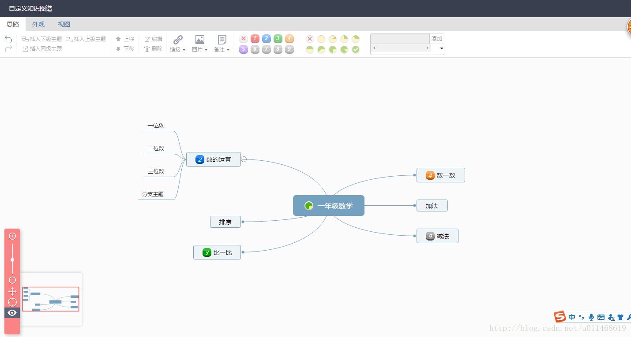Image resolution: width=631 pixels, height=337 pixels.
Task: Click the note document icon
Action: coord(222,40)
